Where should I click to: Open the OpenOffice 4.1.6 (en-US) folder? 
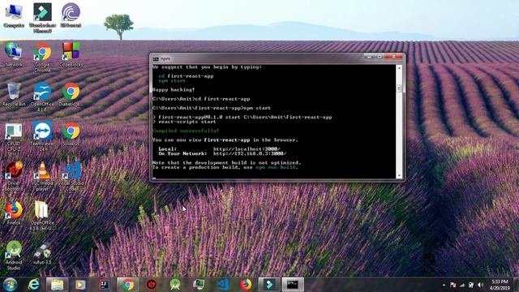click(42, 215)
